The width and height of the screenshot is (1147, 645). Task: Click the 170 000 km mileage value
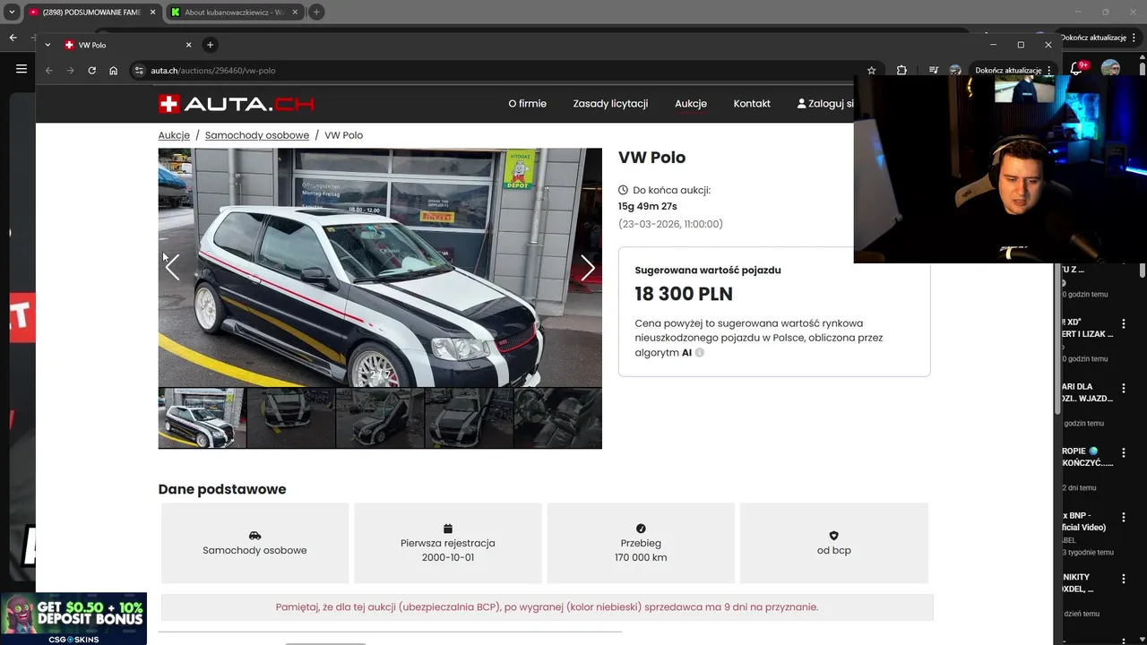[641, 557]
